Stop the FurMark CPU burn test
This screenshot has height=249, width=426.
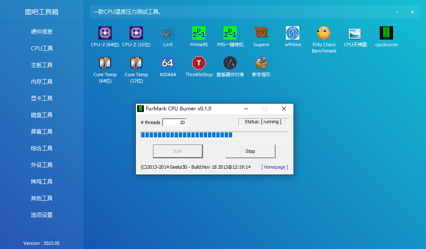(250, 151)
